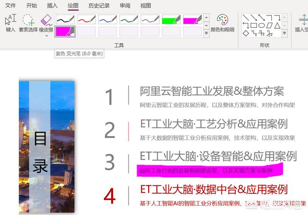Click the 插入空间 insert space tool
Image resolution: width=308 pixels, height=215 pixels.
[x=302, y=23]
